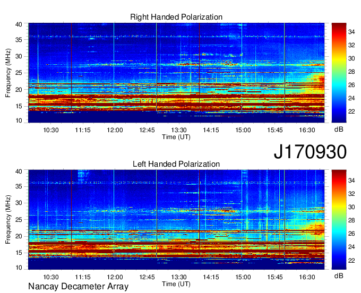Image resolution: width=361 pixels, height=293 pixels.
Task: Click the dB unit label of Right Handed colorbar
Action: 339,130
